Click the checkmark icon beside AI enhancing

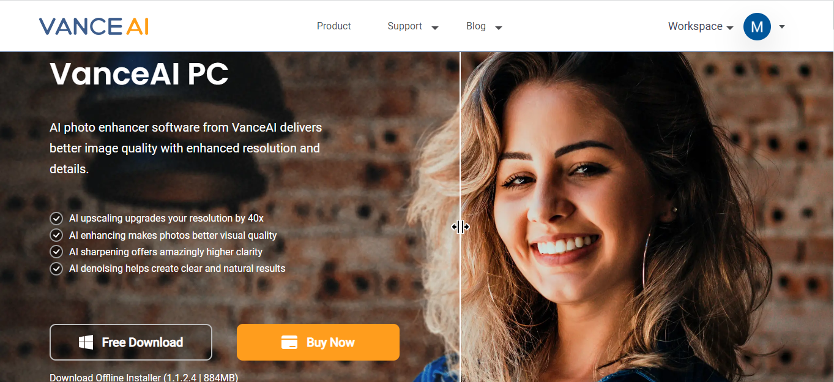(56, 235)
